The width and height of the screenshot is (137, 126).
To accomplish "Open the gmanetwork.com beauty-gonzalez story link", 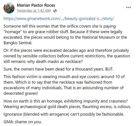I will [59, 18].
